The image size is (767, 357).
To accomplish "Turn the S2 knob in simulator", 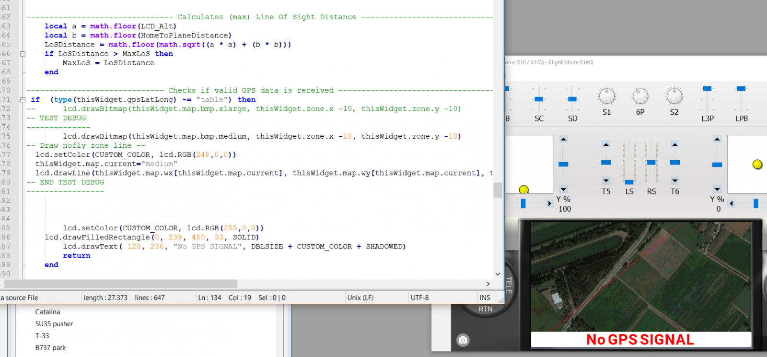I will click(x=674, y=96).
